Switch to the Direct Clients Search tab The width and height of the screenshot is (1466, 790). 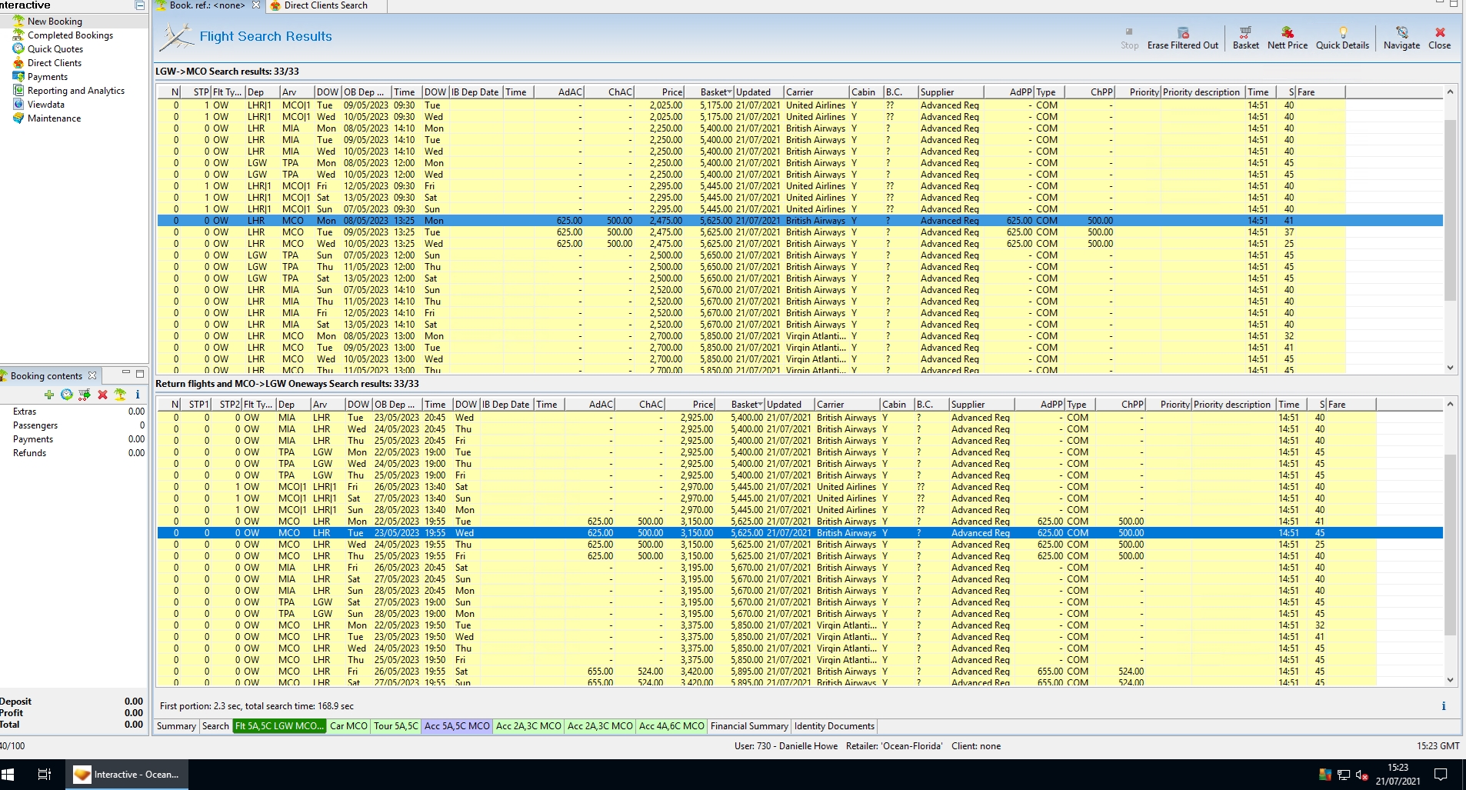click(x=325, y=5)
